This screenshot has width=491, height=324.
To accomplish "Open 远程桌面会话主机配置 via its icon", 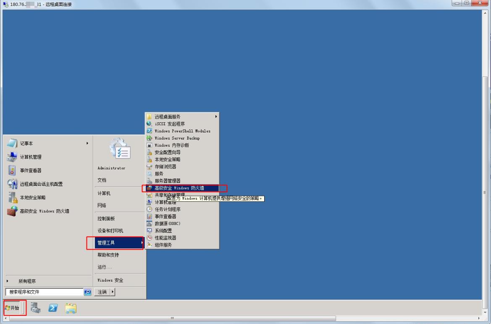I will point(12,184).
